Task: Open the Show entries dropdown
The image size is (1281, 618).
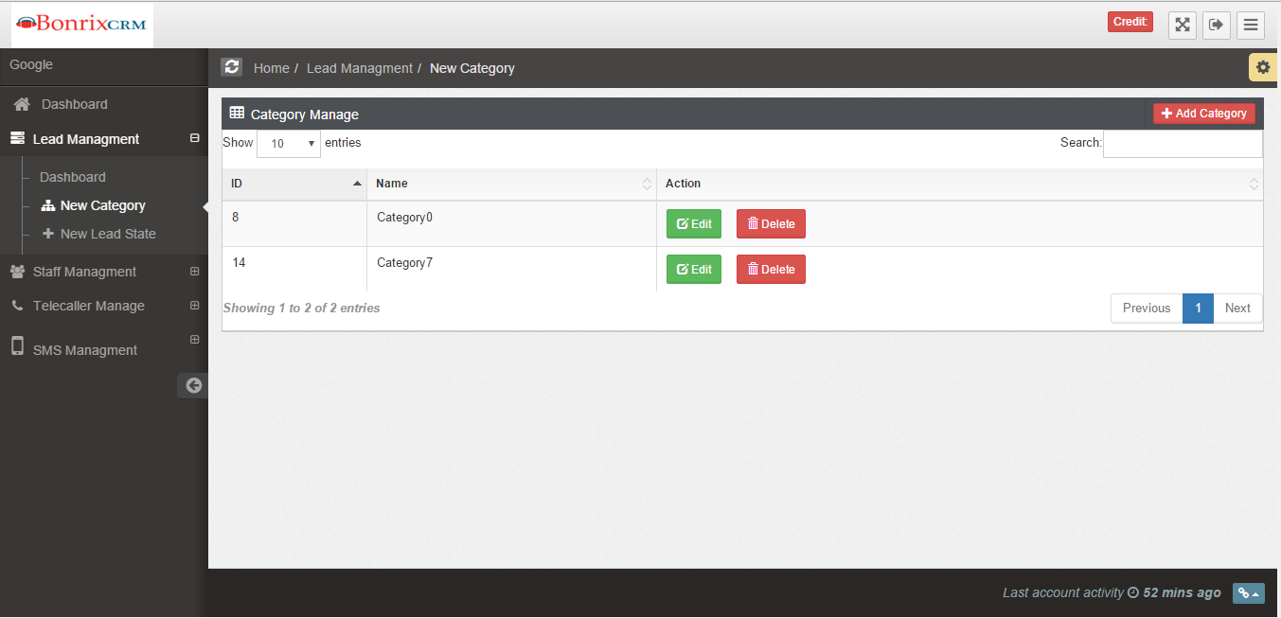Action: [x=289, y=144]
